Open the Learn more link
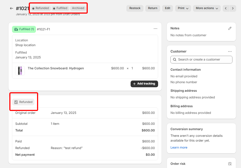 click(179, 147)
